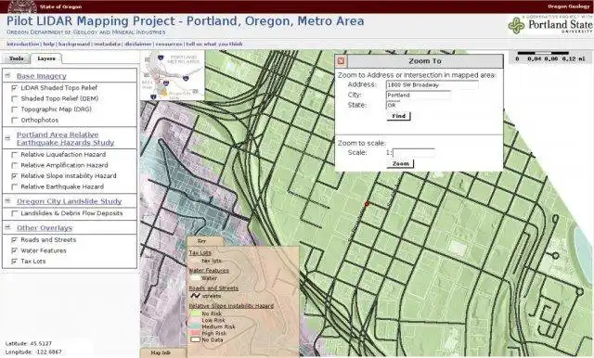Enable Relative Liquefaction Hazard layer
This screenshot has width=594, height=358.
(15, 155)
